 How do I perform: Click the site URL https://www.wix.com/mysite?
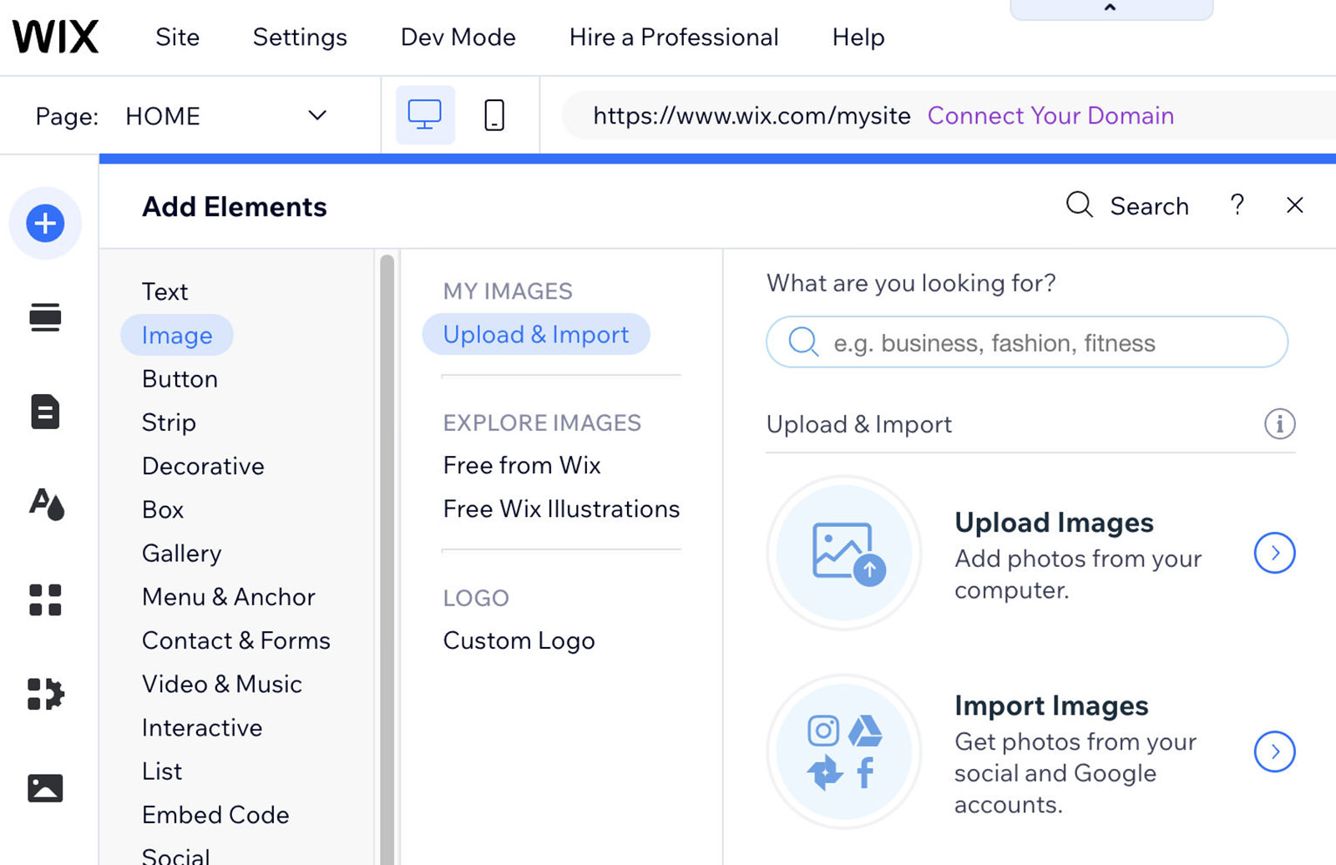751,115
